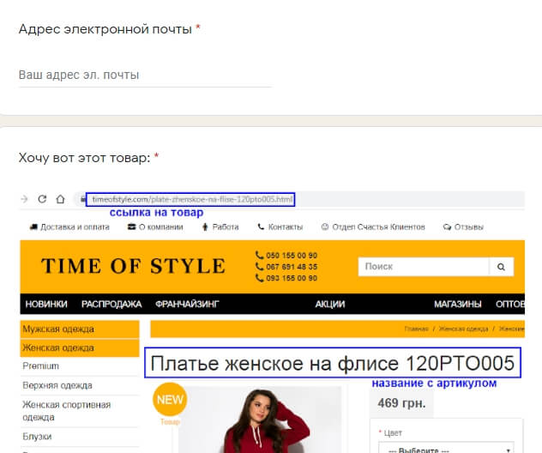Open the ФРАНЧАЙЗИНГ menu item

pyautogui.click(x=187, y=304)
